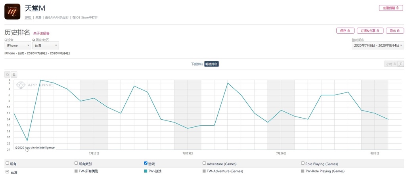Image resolution: width=406 pixels, height=175 pixels.
Task: Open the date range dropdown
Action: (377, 45)
